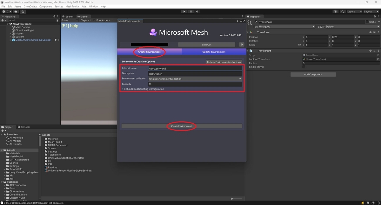The height and width of the screenshot is (205, 381).
Task: Open the Tag dropdown showing Untagged
Action: 287,27
